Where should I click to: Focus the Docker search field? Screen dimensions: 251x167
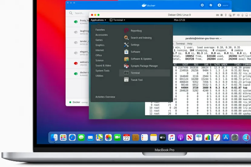click(x=79, y=13)
